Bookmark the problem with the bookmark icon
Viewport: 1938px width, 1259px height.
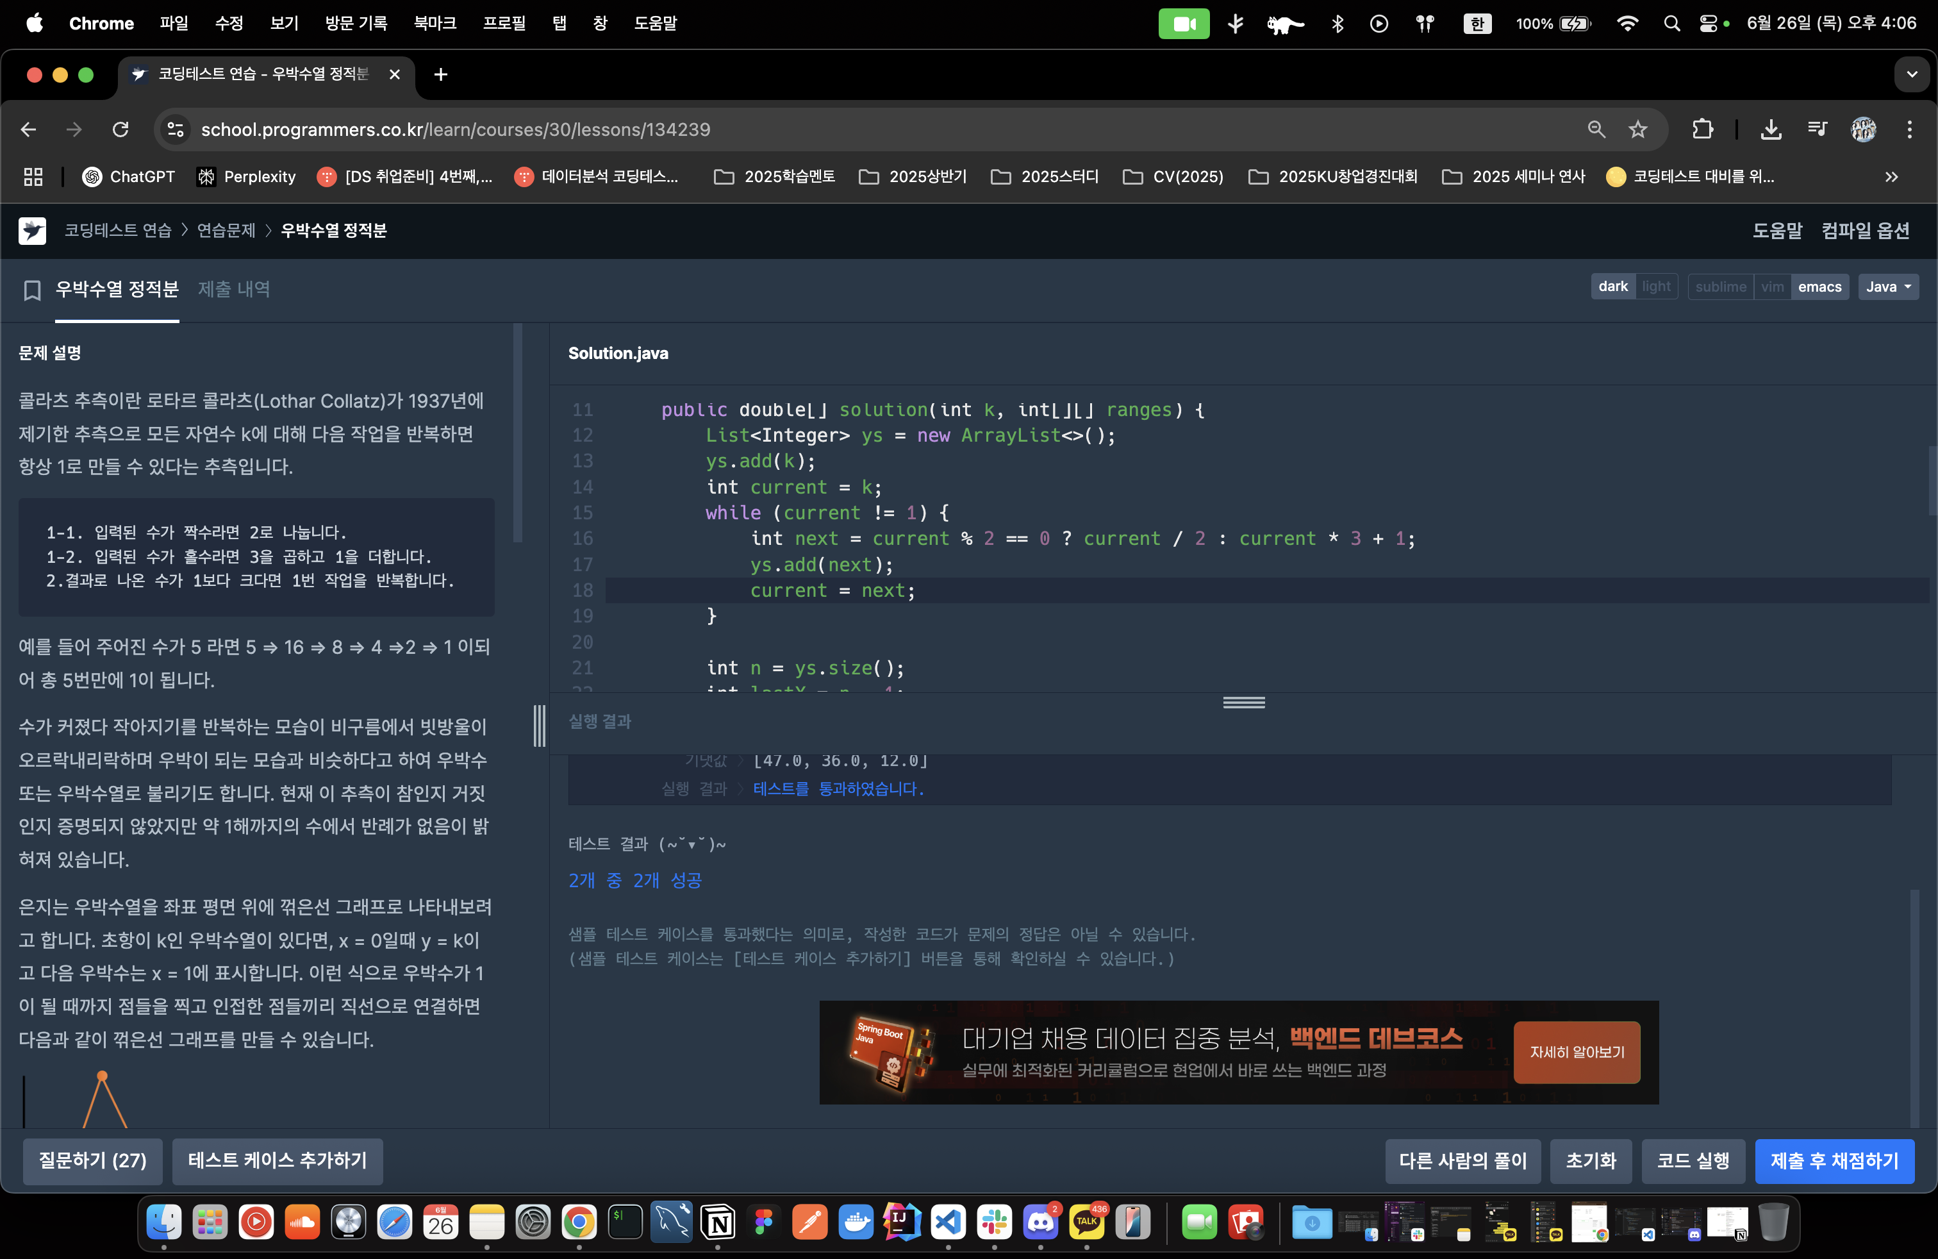pos(32,290)
